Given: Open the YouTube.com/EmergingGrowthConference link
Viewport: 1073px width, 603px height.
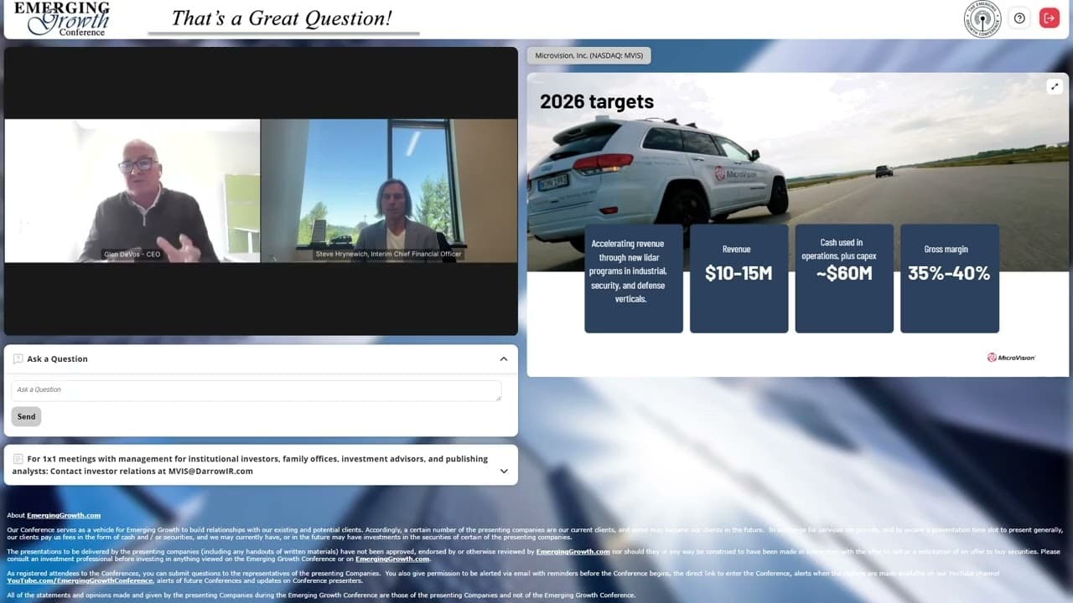Looking at the screenshot, I should pyautogui.click(x=80, y=580).
